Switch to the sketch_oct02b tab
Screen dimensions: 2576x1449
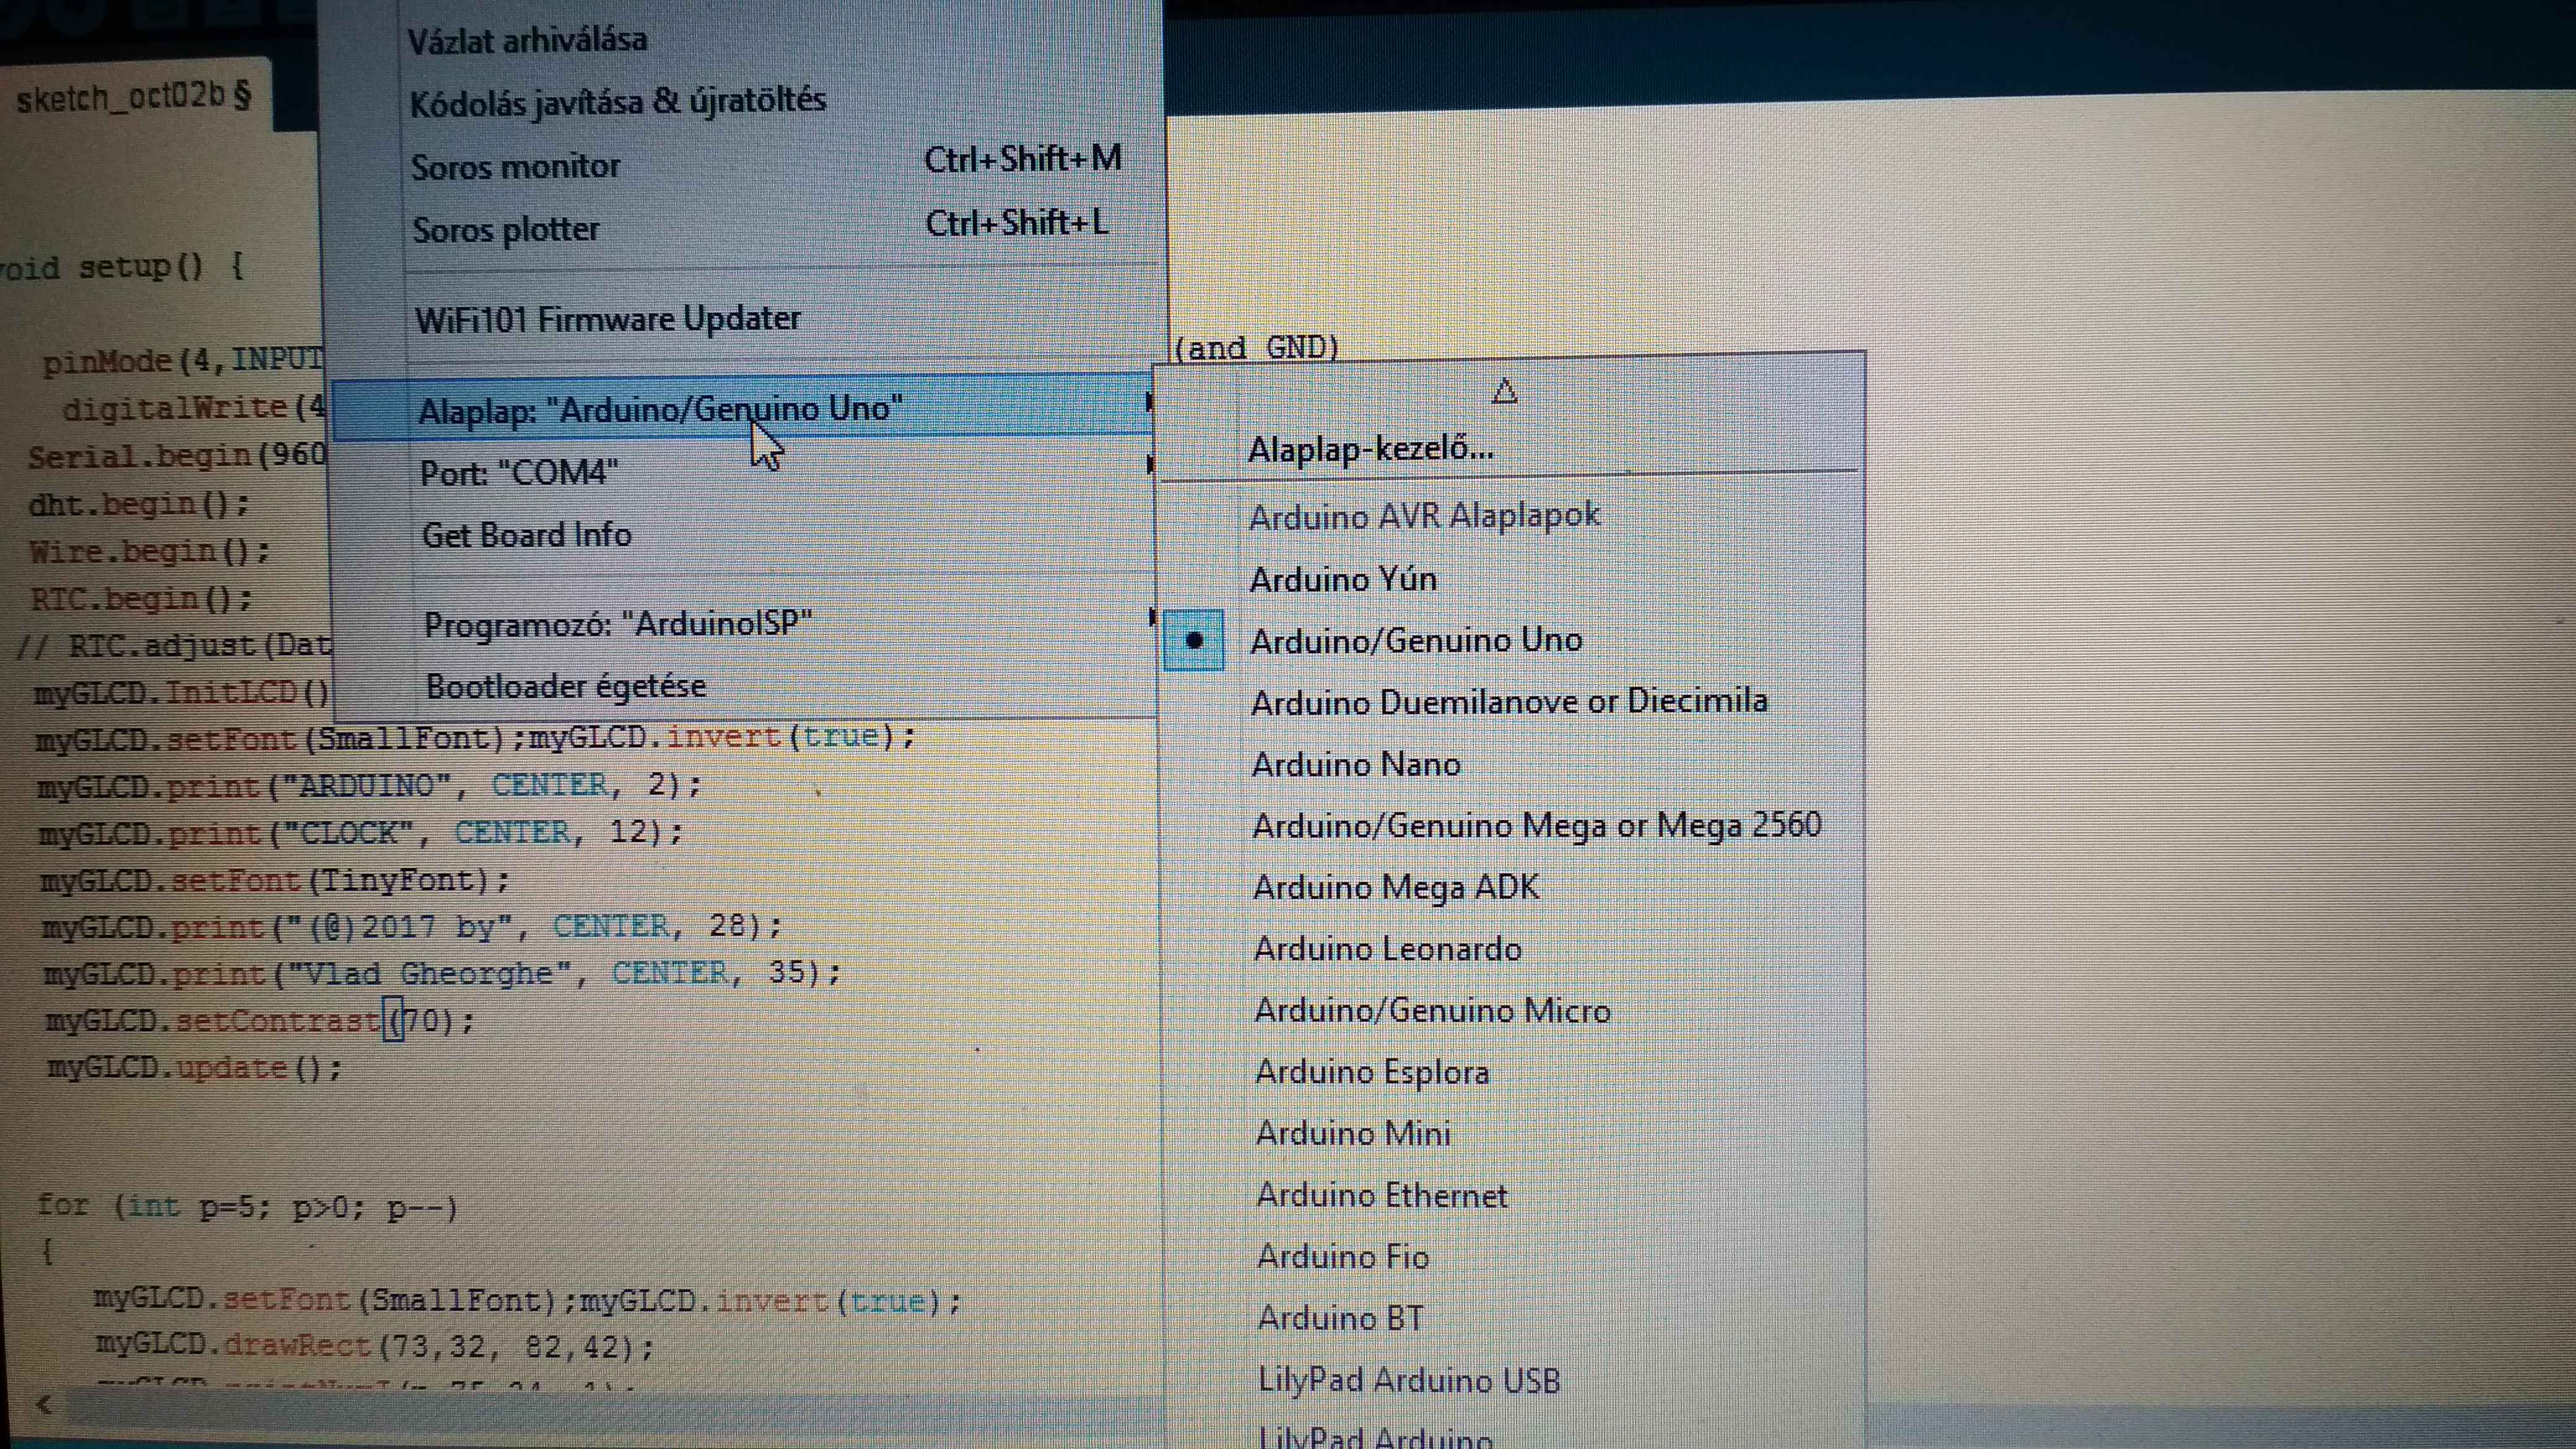point(134,97)
